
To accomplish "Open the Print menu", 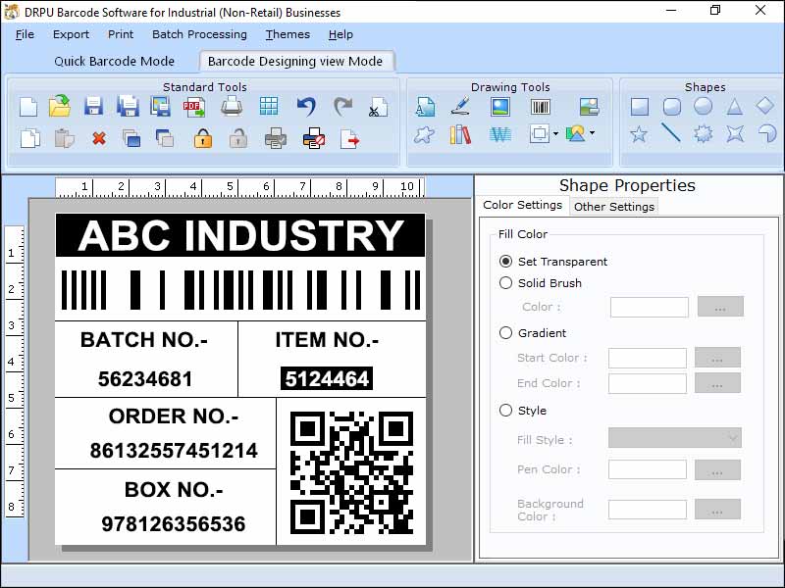I will click(121, 34).
